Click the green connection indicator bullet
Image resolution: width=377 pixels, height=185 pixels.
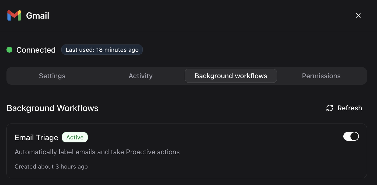click(x=9, y=50)
